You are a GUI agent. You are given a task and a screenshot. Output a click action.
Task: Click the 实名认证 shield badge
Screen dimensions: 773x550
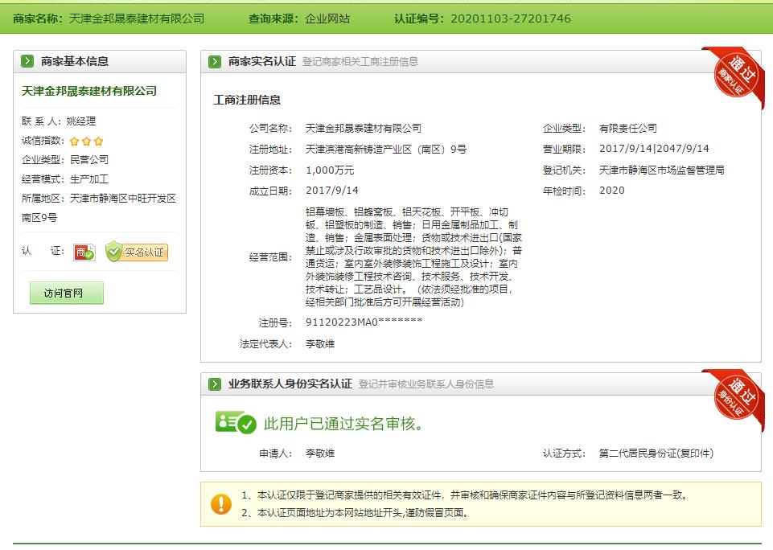pos(137,252)
